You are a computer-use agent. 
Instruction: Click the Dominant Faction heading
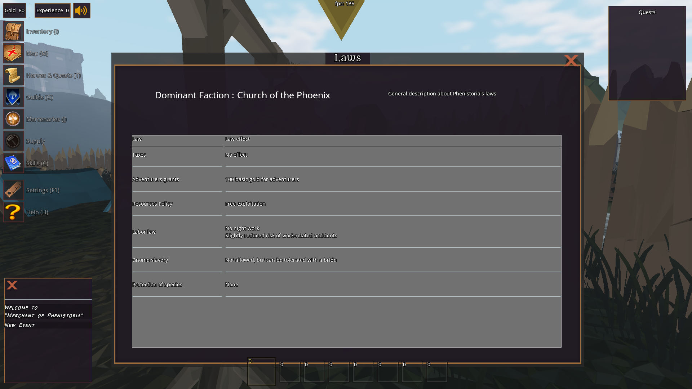point(242,95)
